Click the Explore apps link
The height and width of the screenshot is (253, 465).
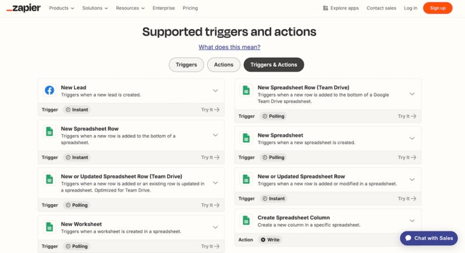(x=341, y=8)
